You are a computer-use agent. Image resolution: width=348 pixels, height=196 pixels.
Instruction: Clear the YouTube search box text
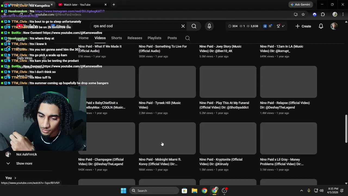click(183, 26)
